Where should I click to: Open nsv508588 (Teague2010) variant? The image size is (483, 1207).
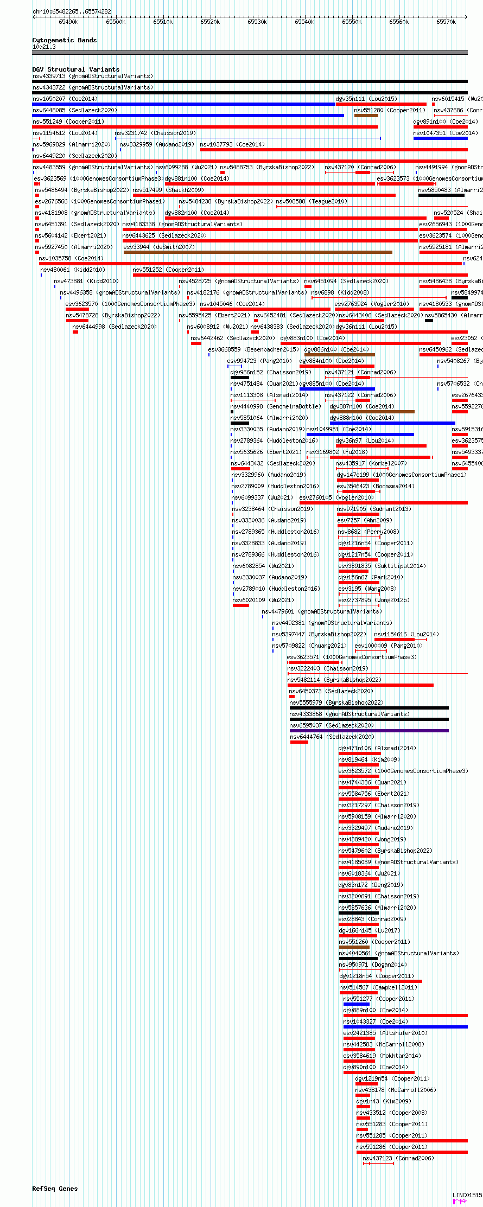pos(312,201)
